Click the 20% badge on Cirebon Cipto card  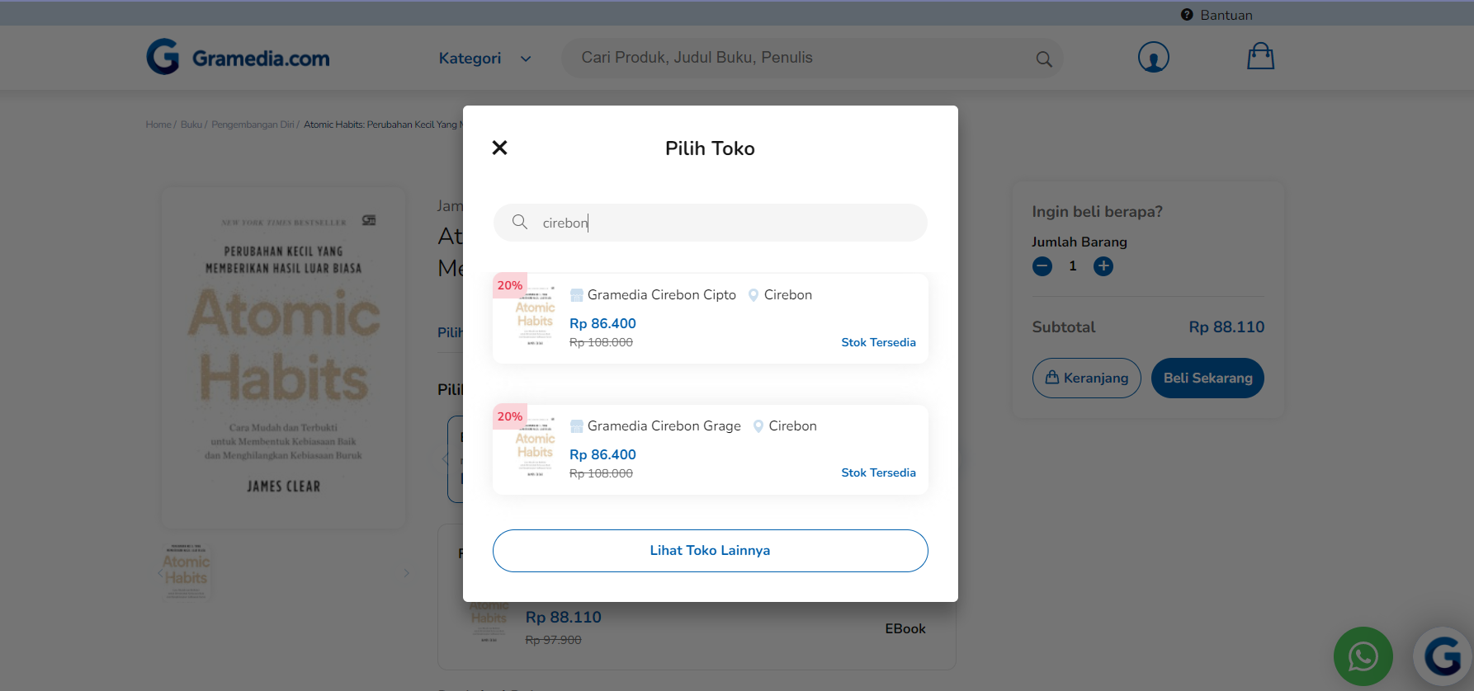(x=509, y=285)
